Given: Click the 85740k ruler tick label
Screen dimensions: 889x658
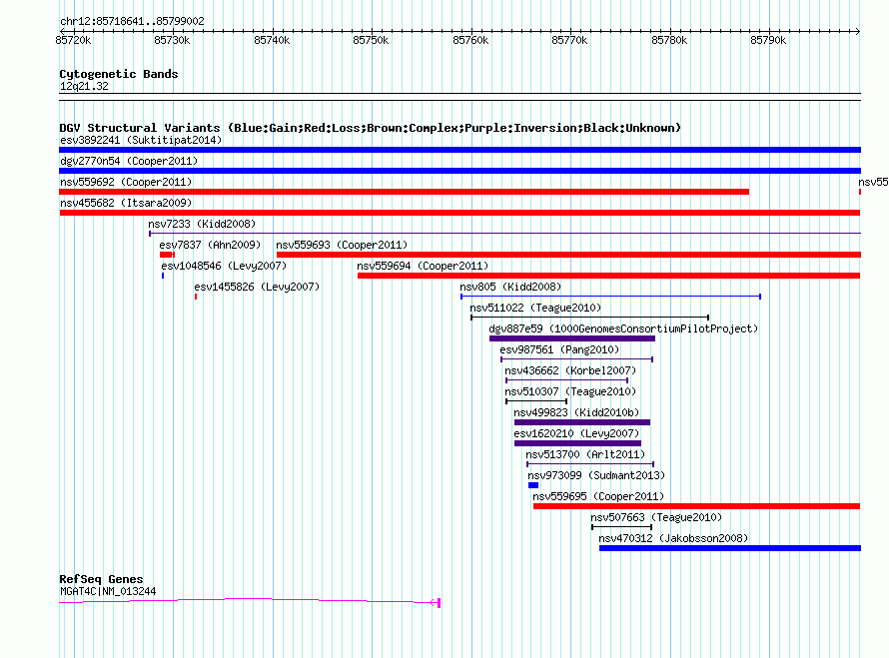Looking at the screenshot, I should click(x=272, y=40).
